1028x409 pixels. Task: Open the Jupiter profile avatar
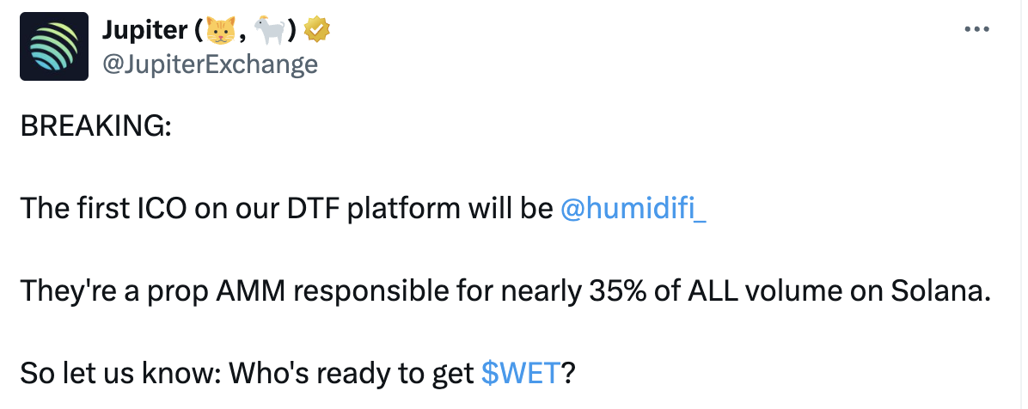53,47
